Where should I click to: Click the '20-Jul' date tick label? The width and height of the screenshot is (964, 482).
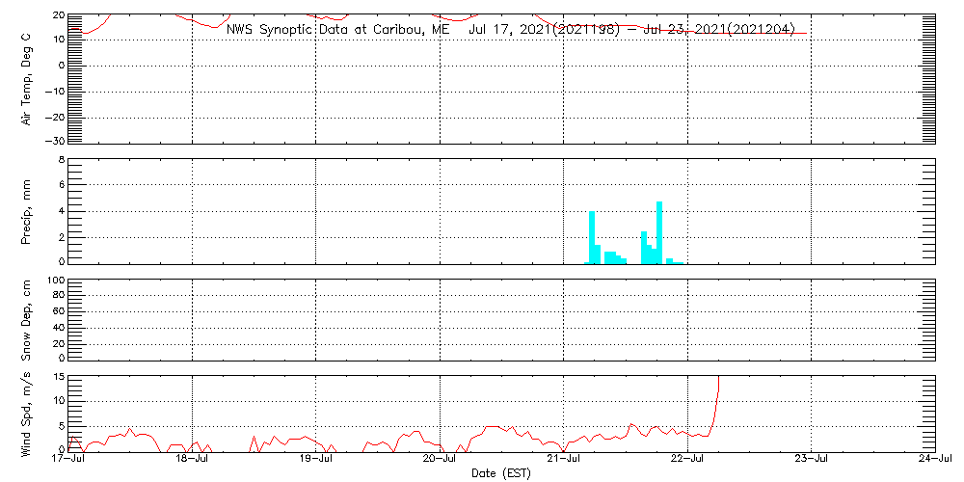(441, 459)
